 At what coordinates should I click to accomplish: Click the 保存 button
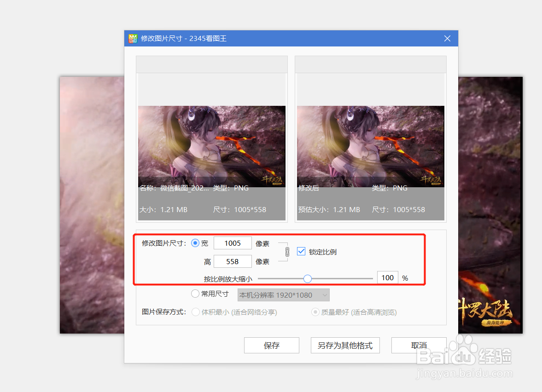271,345
